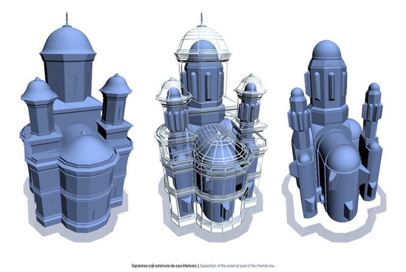Click the dark window opening on middle model's apse
The image size is (406, 272).
click(237, 188)
